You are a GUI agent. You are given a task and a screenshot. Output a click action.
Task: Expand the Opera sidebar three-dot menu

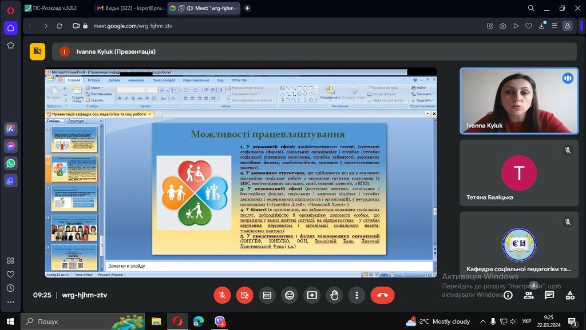click(x=10, y=302)
